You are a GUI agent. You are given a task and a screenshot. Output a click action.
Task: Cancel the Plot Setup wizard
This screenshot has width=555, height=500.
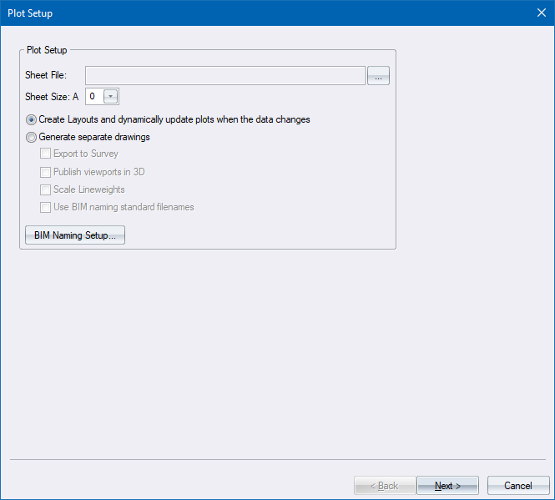point(517,485)
